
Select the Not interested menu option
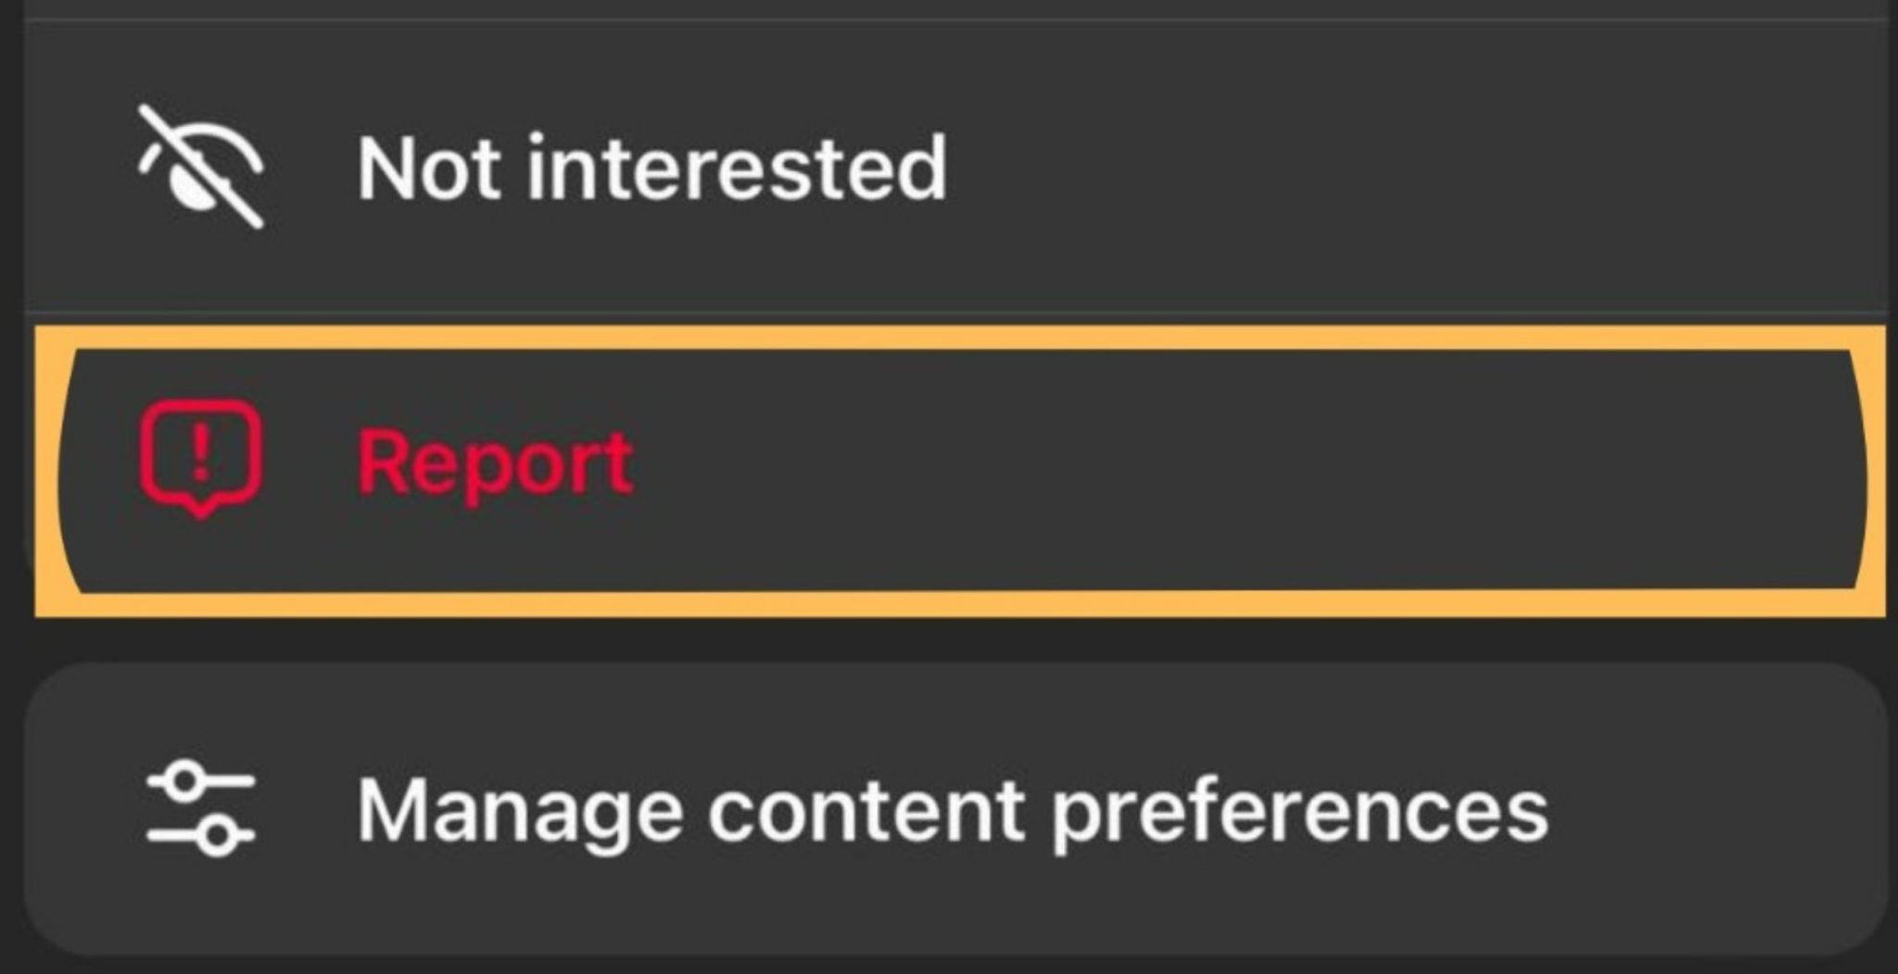[649, 167]
